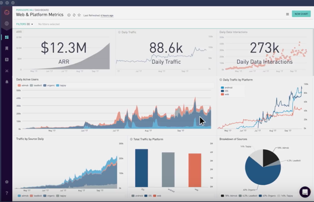Screen dimensions: 314x202
Task: Expand the FILTERS dropdown
Action: point(24,24)
